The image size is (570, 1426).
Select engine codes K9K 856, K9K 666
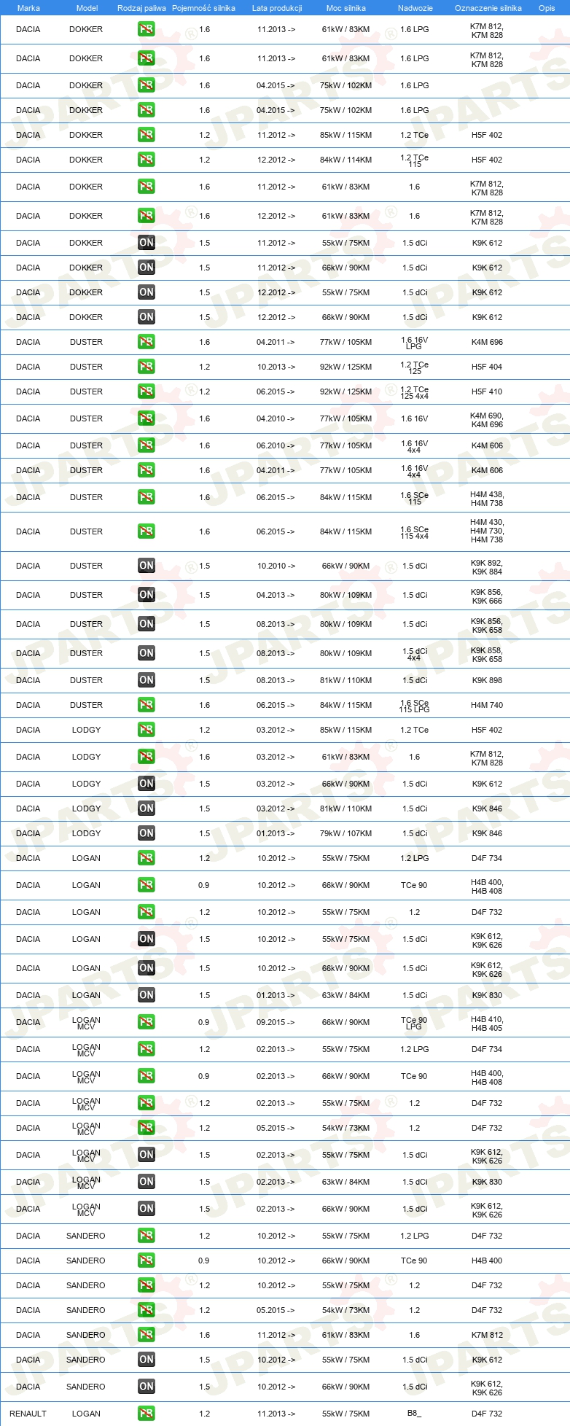point(487,596)
